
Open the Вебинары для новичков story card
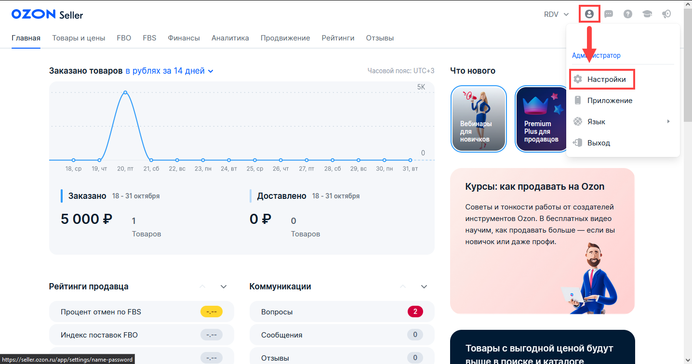coord(479,119)
